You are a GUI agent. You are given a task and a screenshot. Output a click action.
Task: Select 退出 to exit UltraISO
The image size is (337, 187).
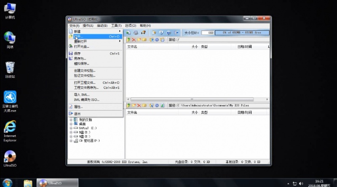click(x=95, y=114)
